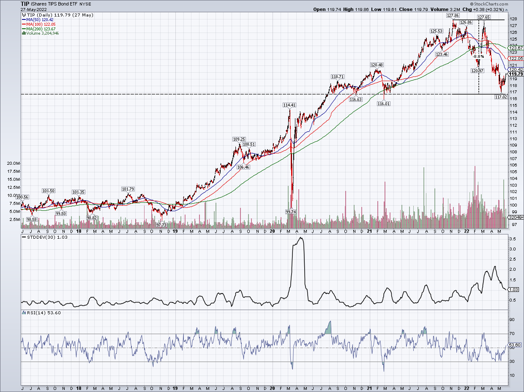Click the 101.50 price label
Image resolution: width=524 pixels, height=392 pixels.
tap(49, 191)
